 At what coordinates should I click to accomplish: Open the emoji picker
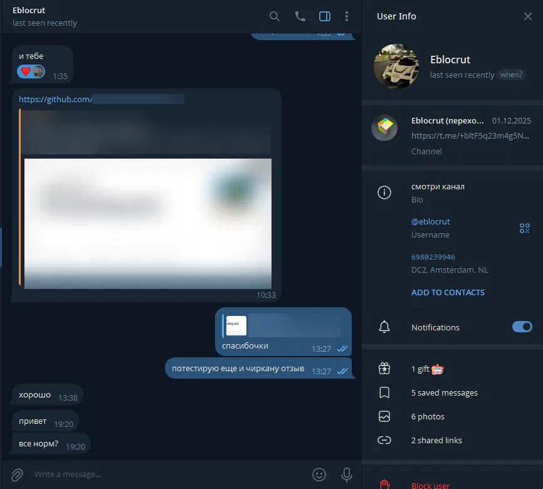click(319, 474)
